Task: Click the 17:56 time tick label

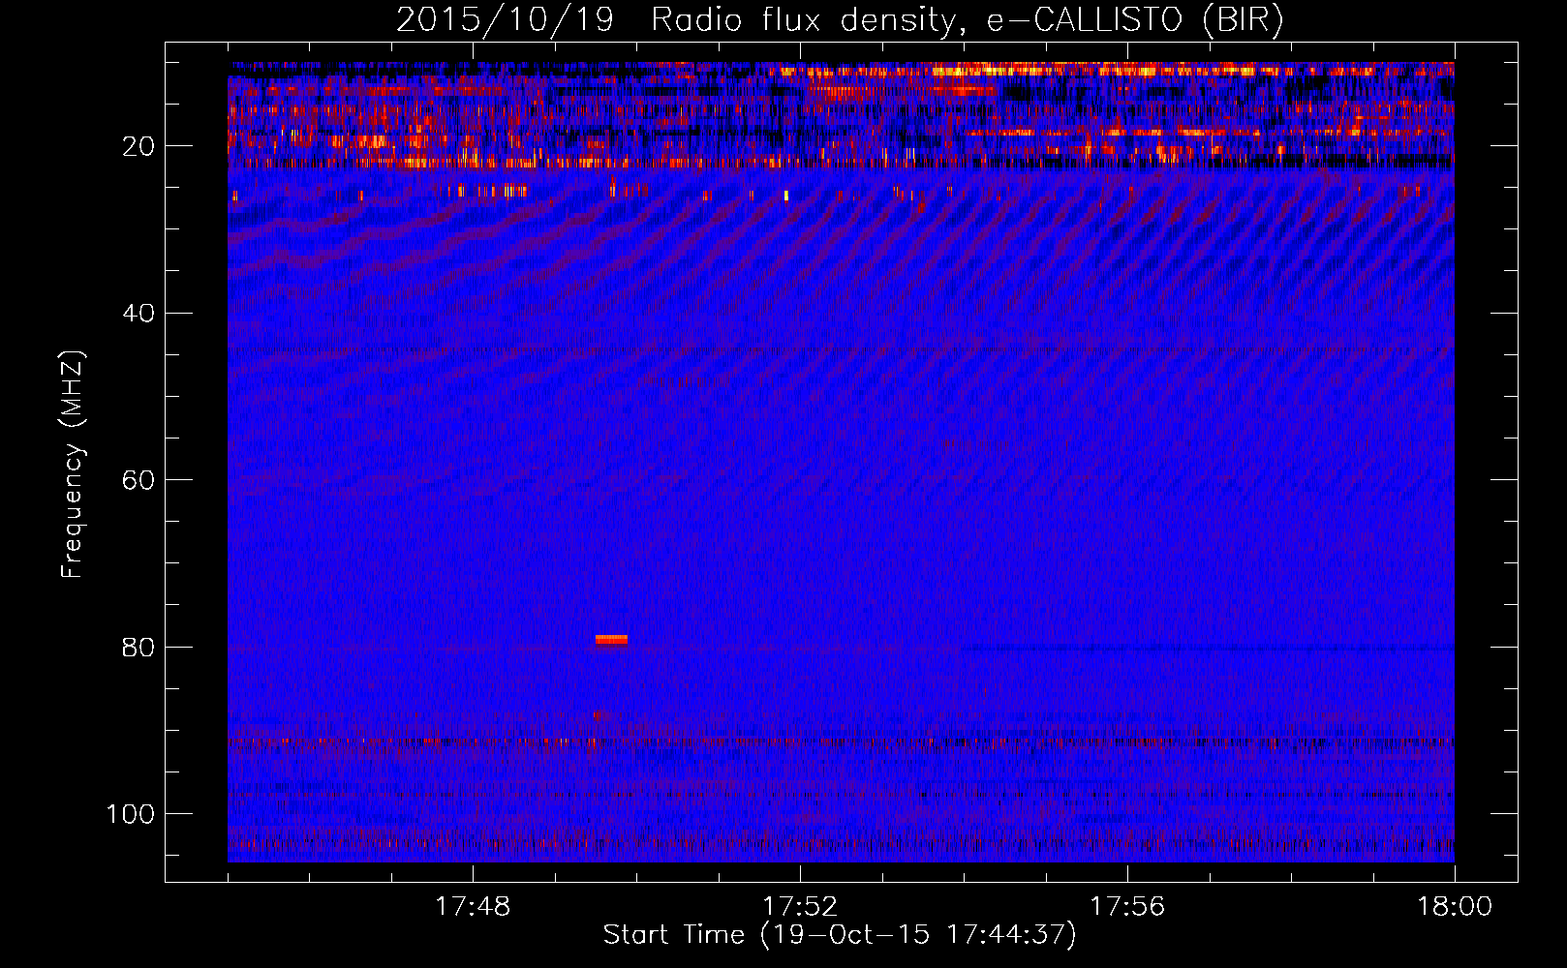Action: pos(1127,907)
